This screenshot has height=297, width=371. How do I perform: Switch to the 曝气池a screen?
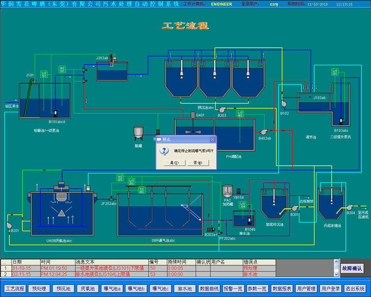point(111,289)
